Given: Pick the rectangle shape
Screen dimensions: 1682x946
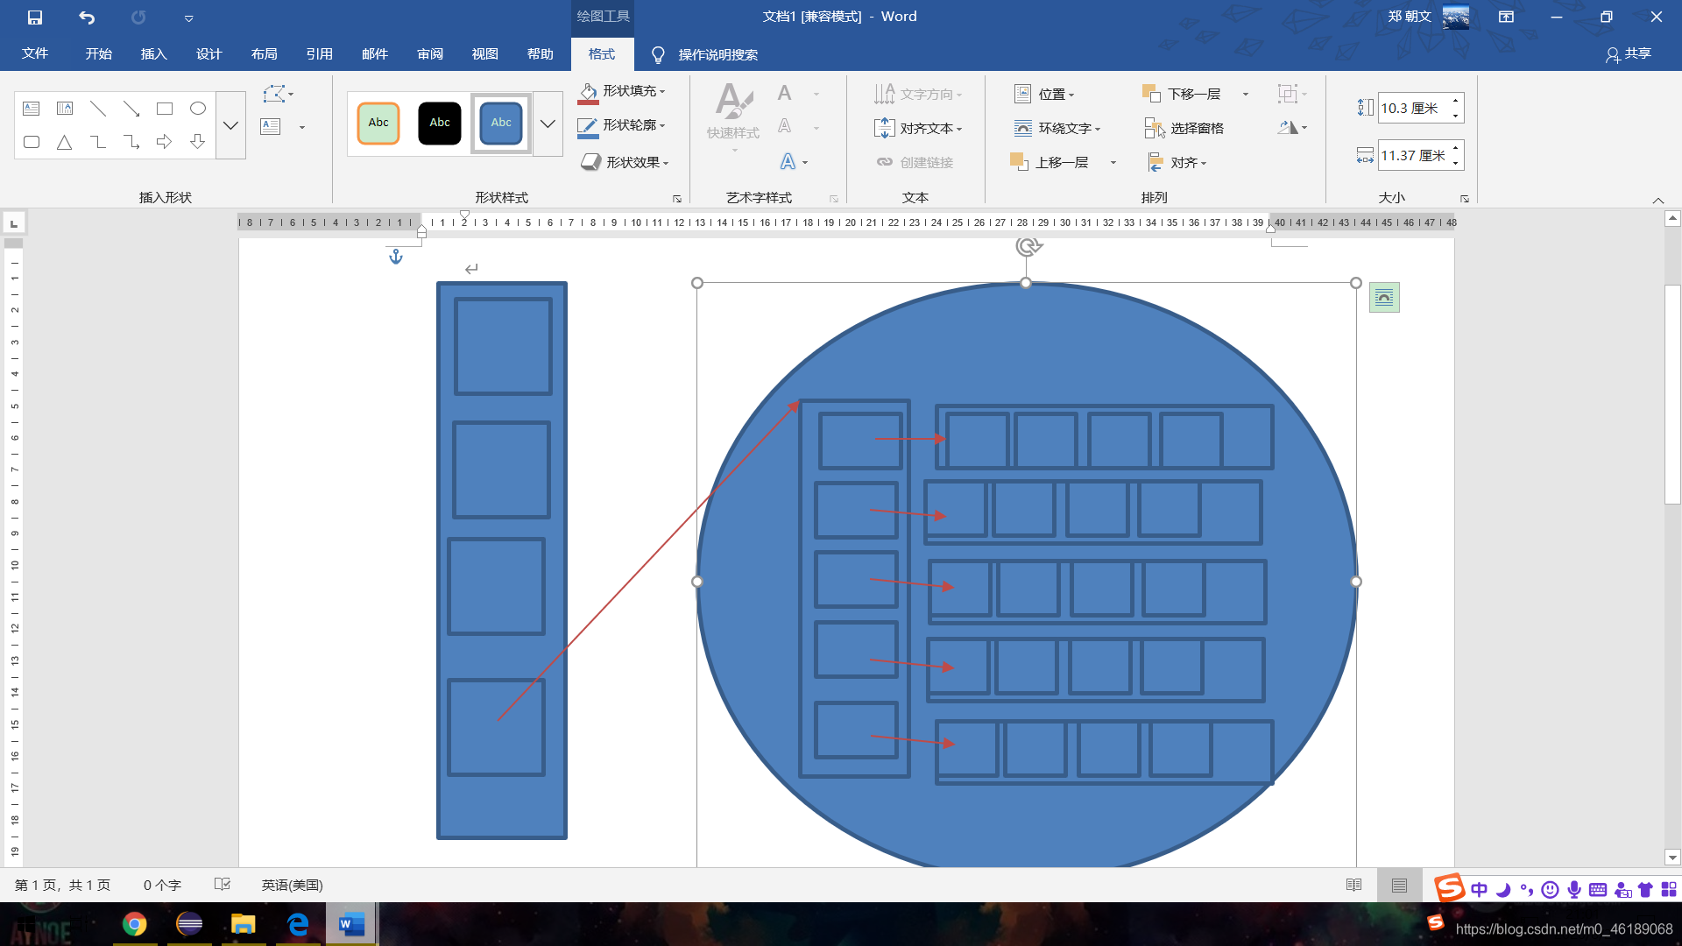Looking at the screenshot, I should coord(165,109).
